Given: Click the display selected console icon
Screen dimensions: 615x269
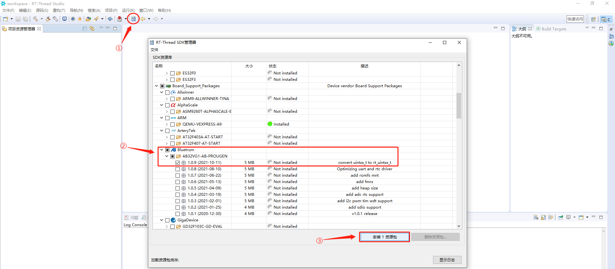Looking at the screenshot, I should pyautogui.click(x=569, y=217).
